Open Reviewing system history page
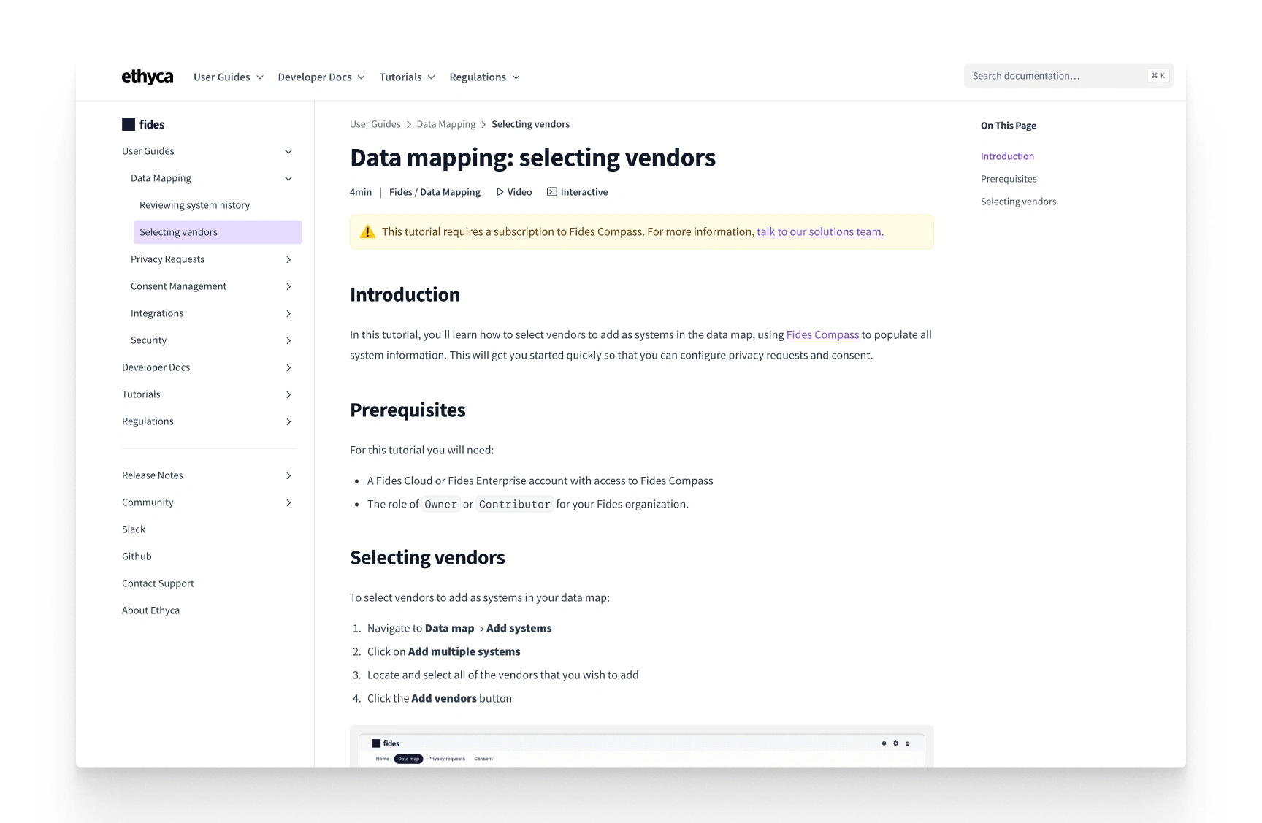This screenshot has width=1262, height=823. coord(194,205)
